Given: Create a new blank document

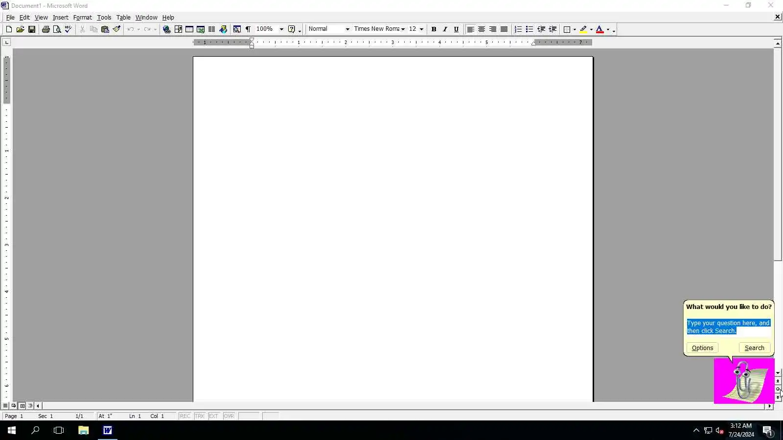Looking at the screenshot, I should click(9, 29).
